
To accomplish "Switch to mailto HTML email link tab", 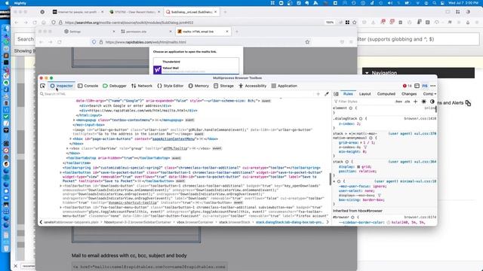I will [x=203, y=32].
